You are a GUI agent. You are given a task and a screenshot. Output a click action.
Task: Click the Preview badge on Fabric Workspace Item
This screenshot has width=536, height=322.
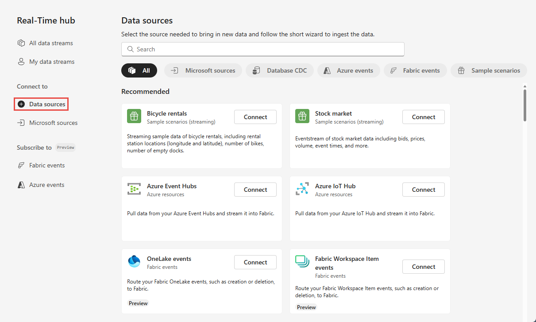tap(306, 307)
